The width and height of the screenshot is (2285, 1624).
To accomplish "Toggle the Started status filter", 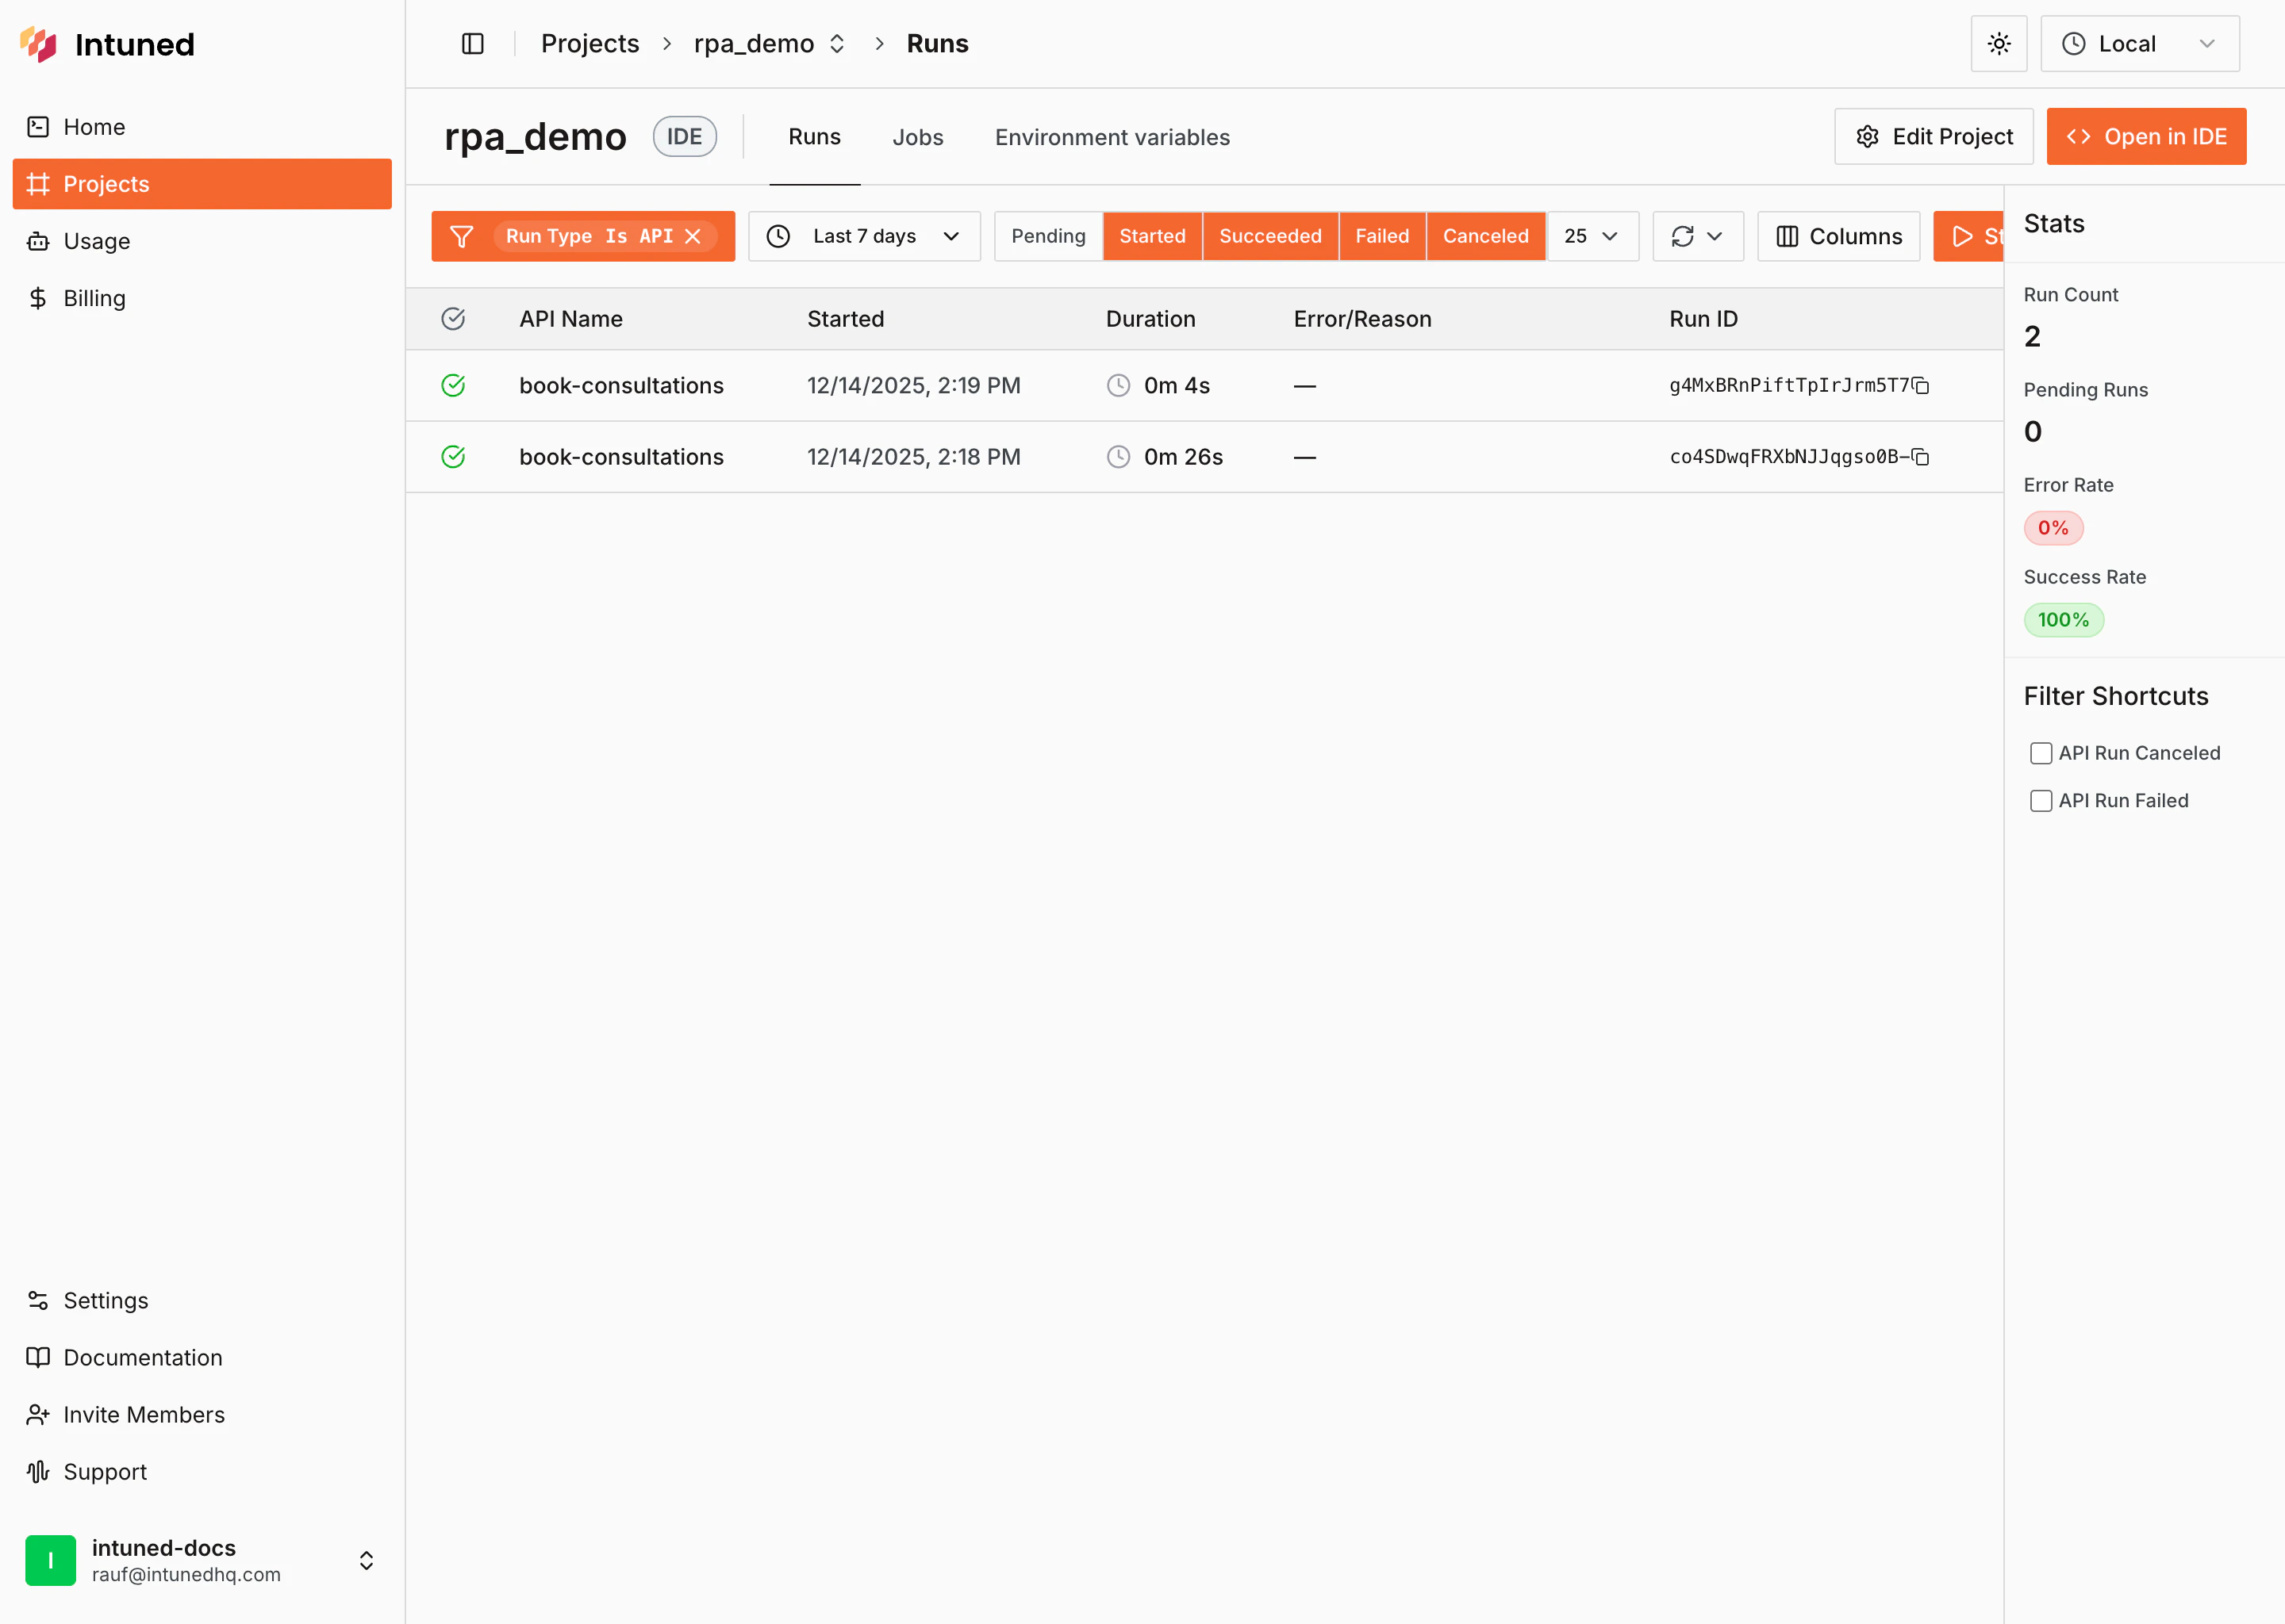I will click(1151, 236).
